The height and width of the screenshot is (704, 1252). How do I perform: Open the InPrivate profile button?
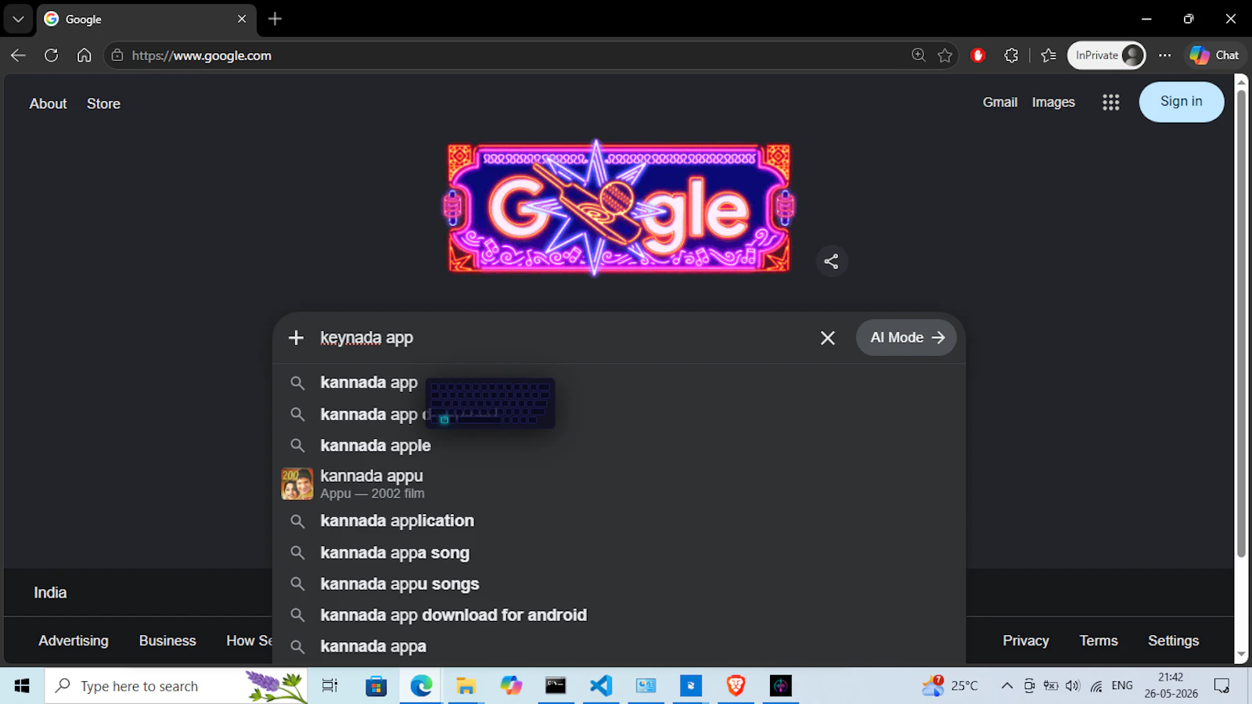click(x=1106, y=56)
